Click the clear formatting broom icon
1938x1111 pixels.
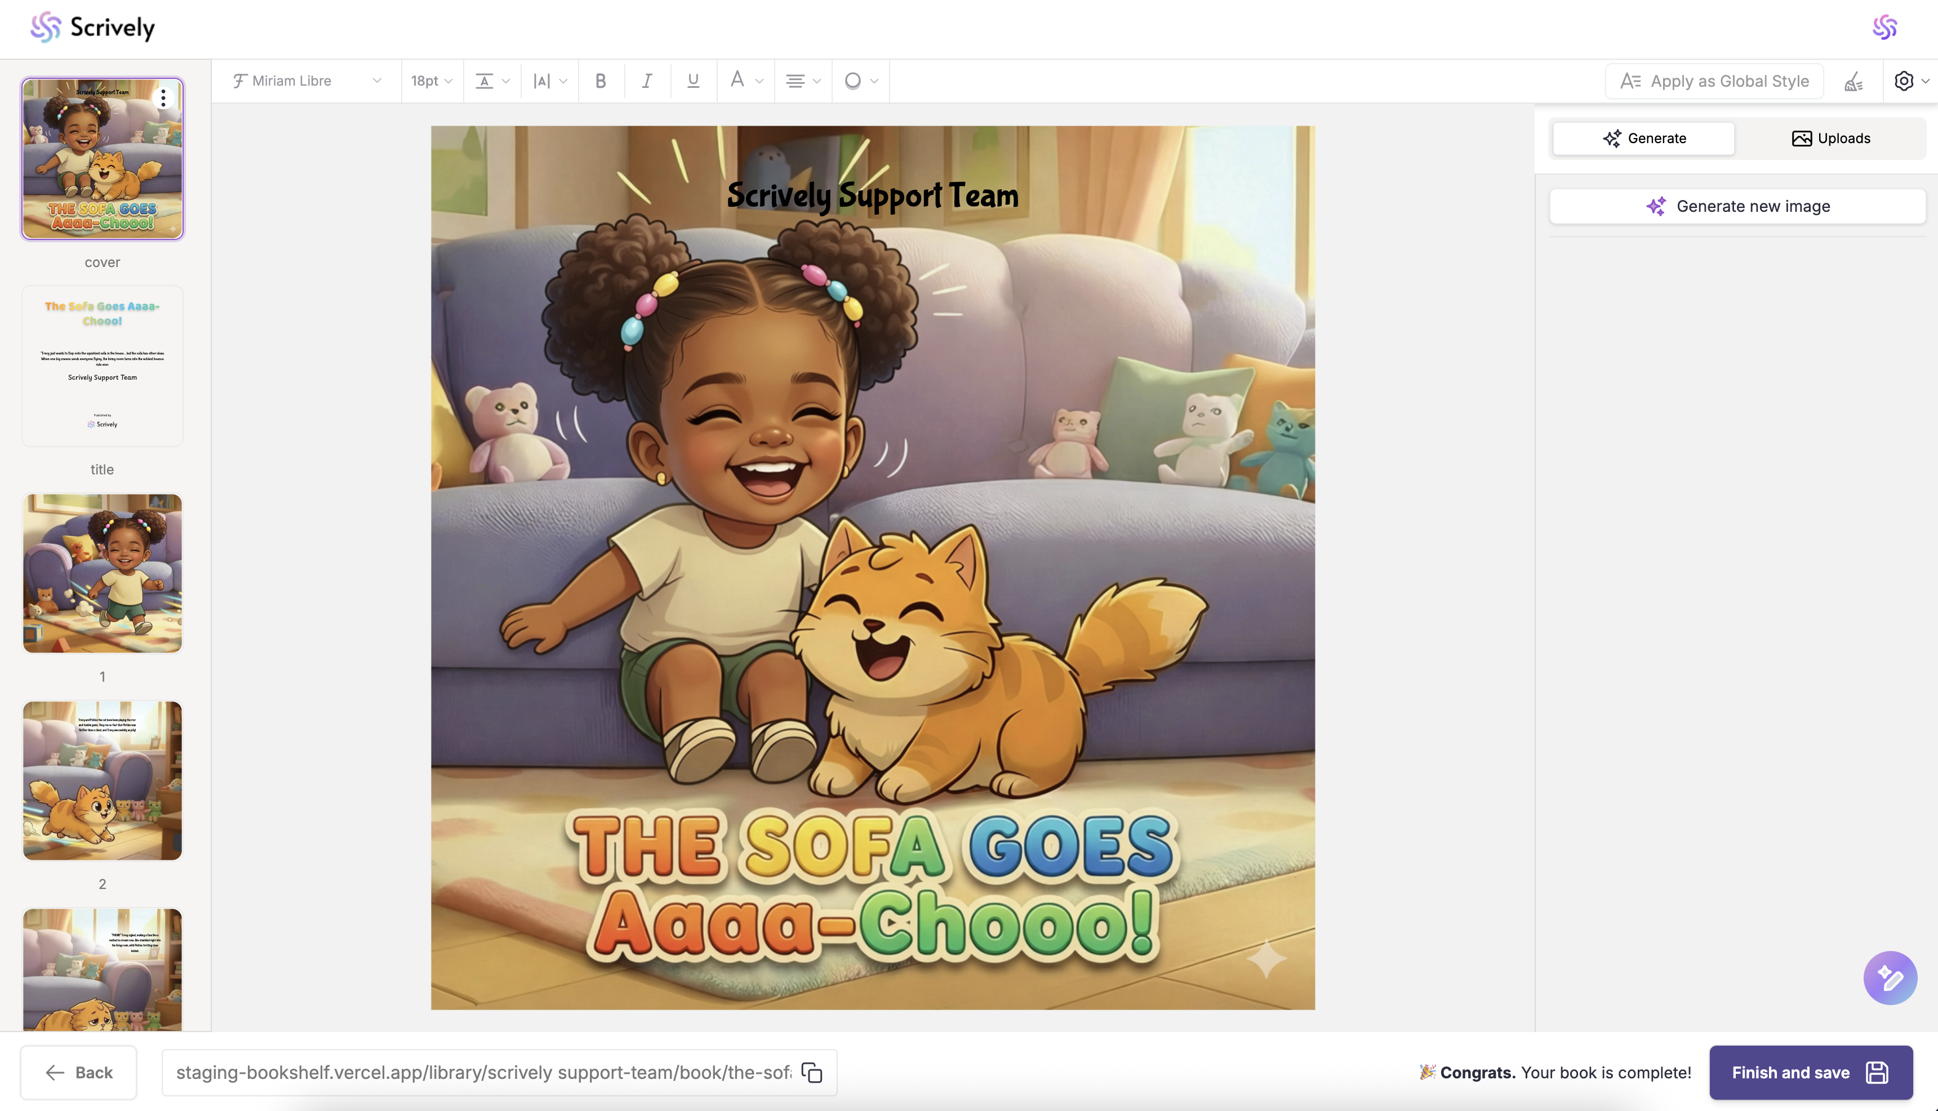pyautogui.click(x=1853, y=81)
